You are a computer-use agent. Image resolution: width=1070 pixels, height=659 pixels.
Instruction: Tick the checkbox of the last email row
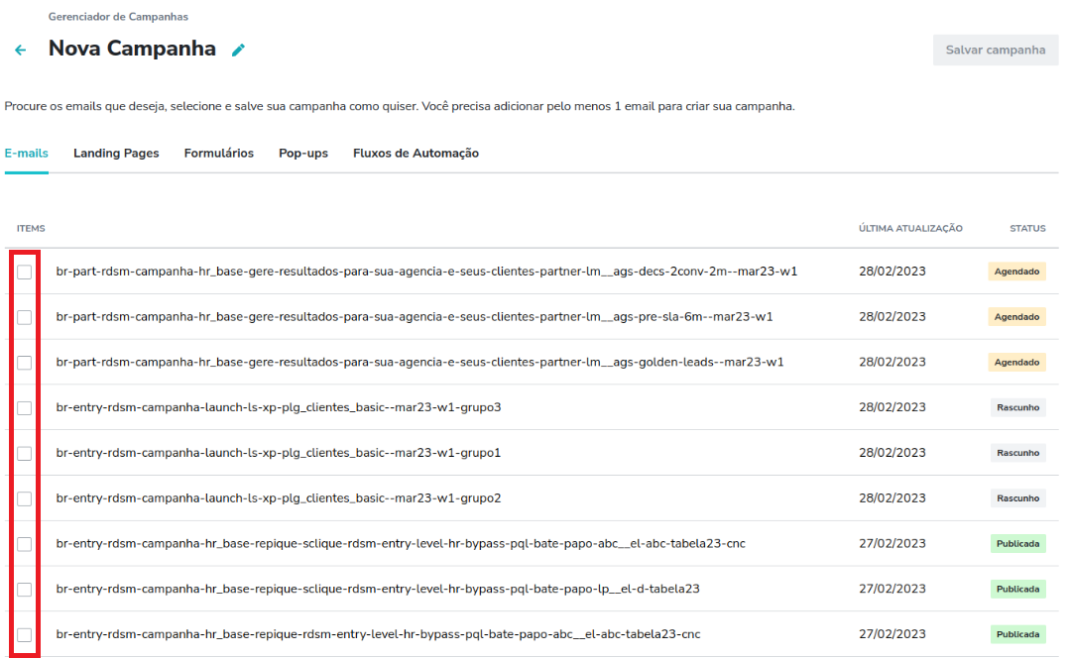[24, 635]
